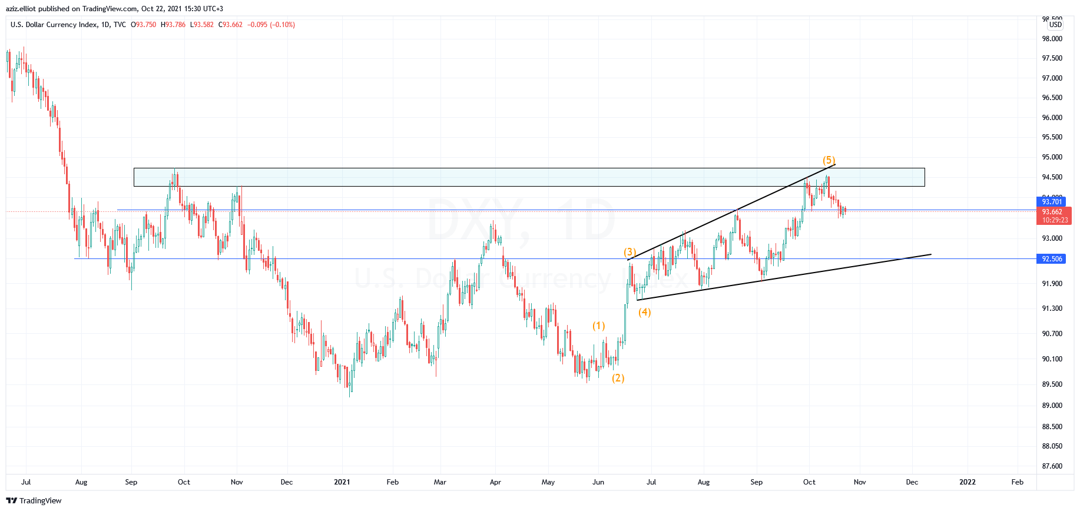The image size is (1080, 511).
Task: Click the Oct label near 2021 end
Action: tap(809, 482)
